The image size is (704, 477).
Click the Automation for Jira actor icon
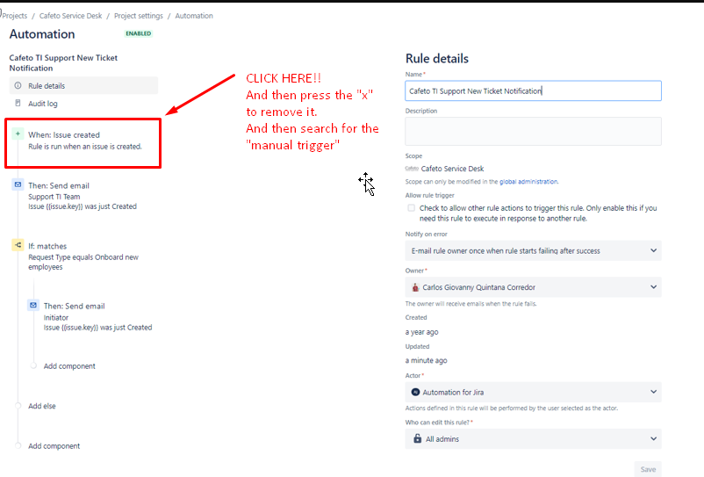point(415,392)
